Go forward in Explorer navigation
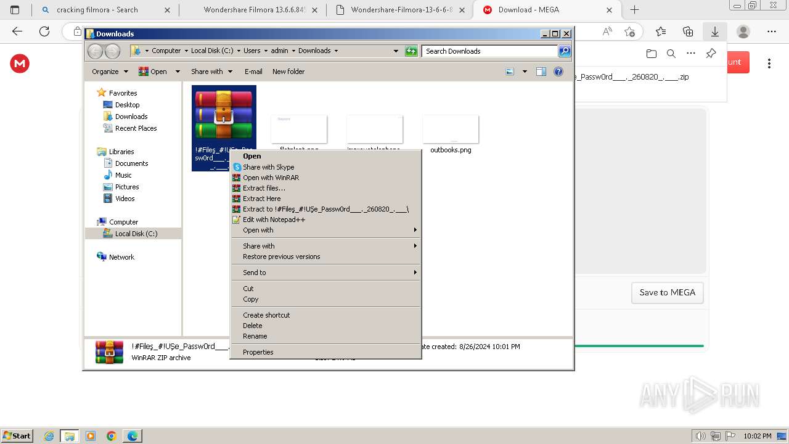Screen dimensions: 789x444 click(x=112, y=51)
